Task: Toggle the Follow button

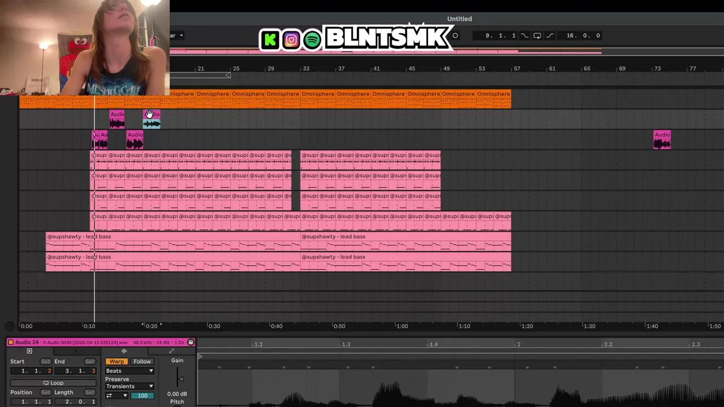Action: [x=142, y=361]
